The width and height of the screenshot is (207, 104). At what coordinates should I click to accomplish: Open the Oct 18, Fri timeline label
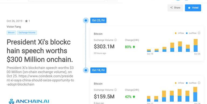tap(98, 70)
